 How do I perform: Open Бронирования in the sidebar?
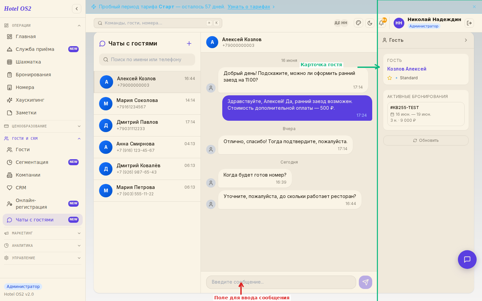43,75
